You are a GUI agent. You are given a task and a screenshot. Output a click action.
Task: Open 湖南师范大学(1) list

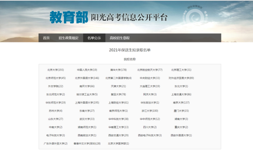(x=87, y=127)
